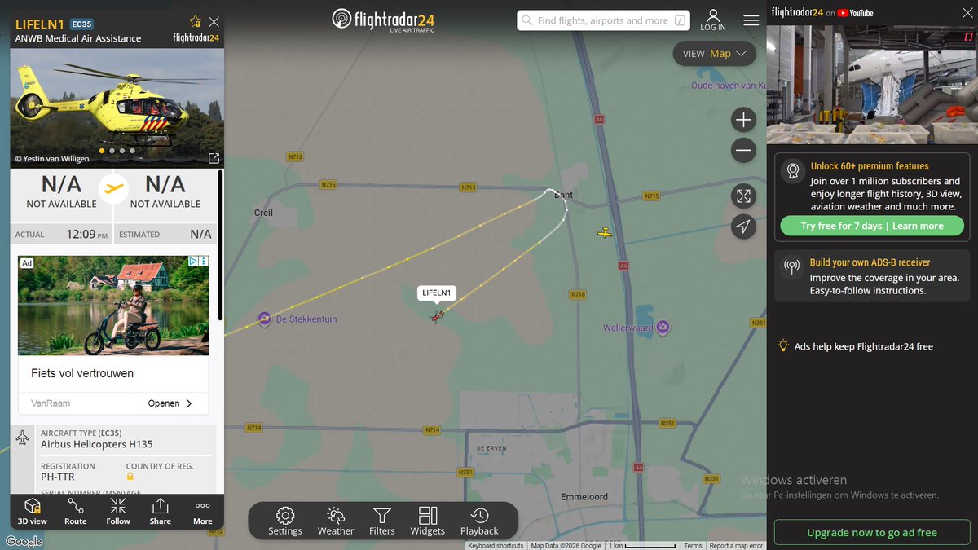This screenshot has width=978, height=550.
Task: Click the EC35 aircraft type badge
Action: 82,24
